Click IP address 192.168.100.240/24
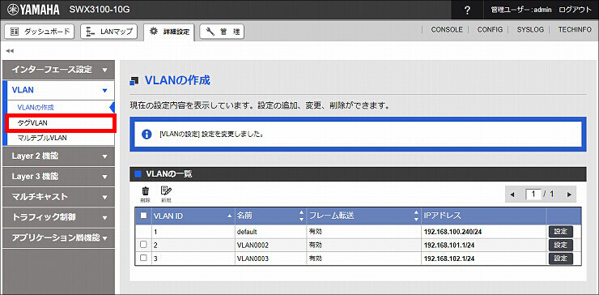This screenshot has height=295, width=599. [452, 232]
